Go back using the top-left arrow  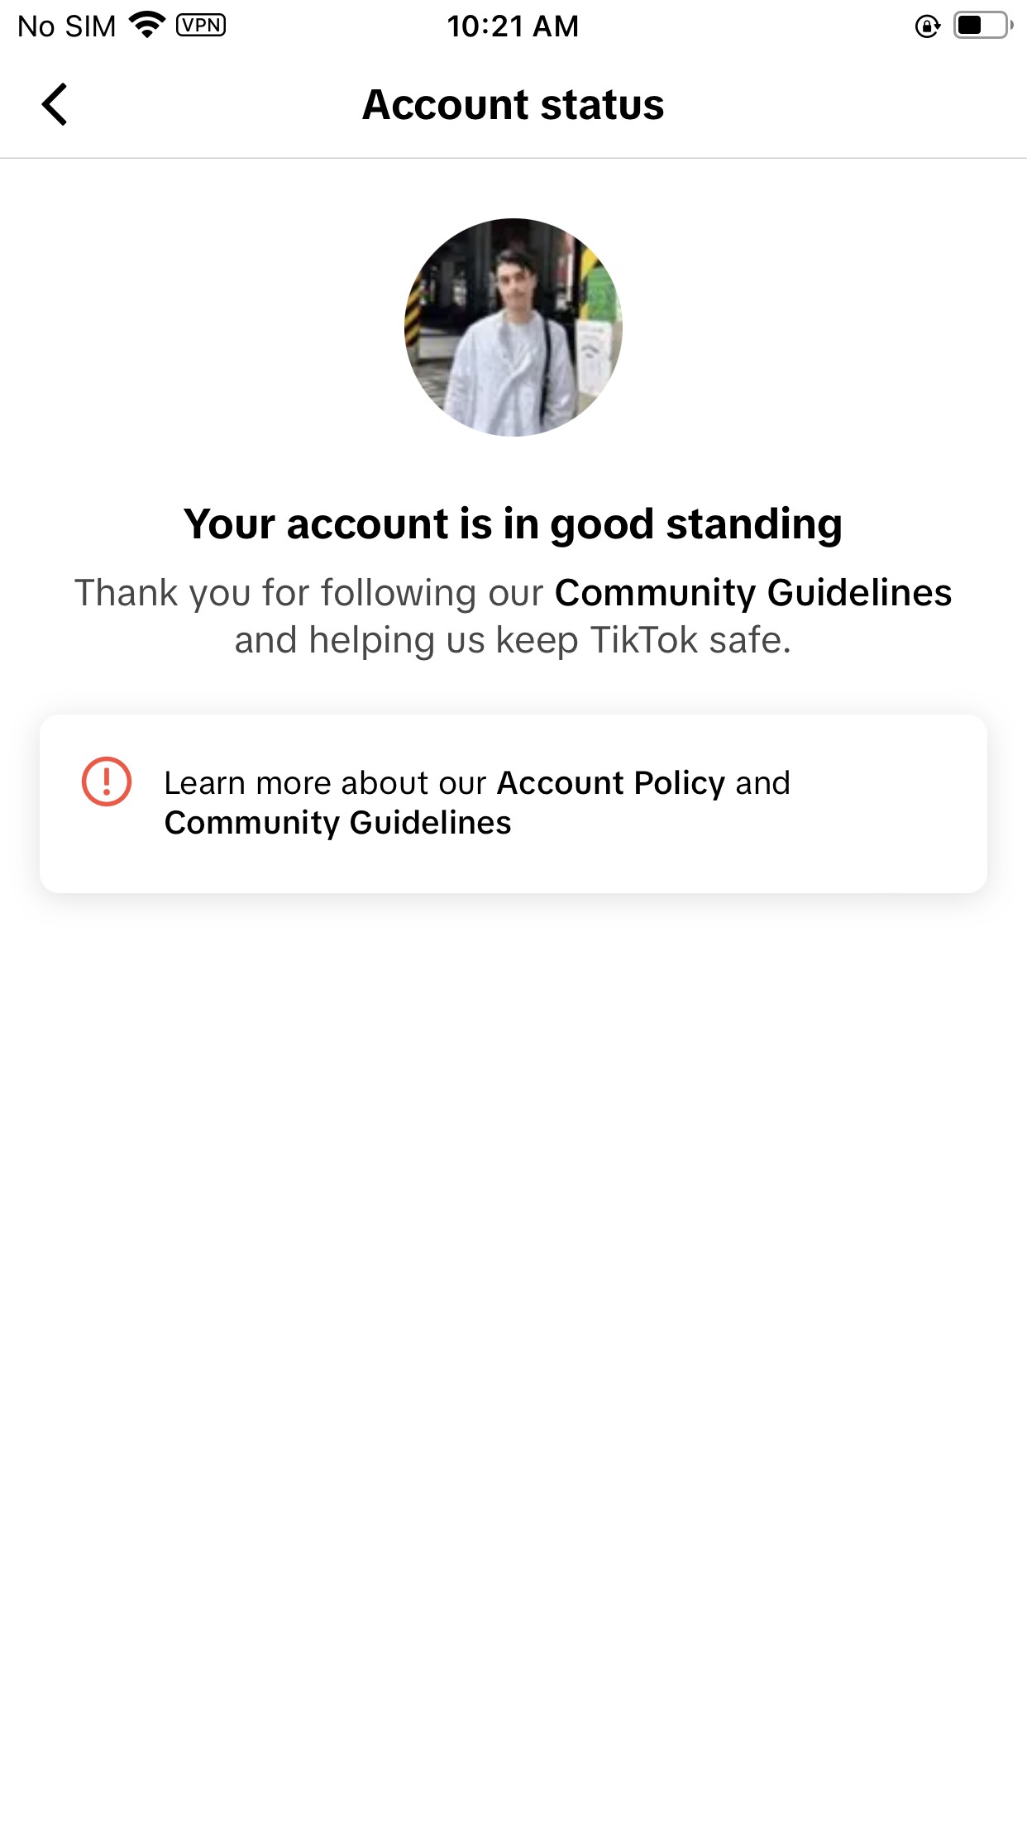pos(55,105)
